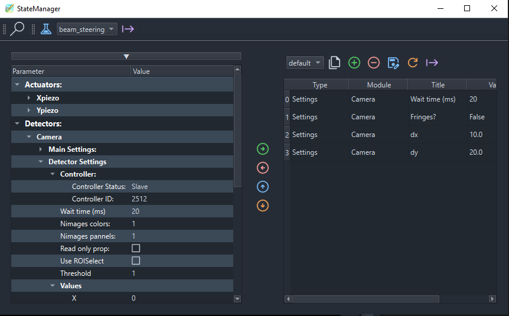Click the green plus add icon
Viewport: 509px width, 316px height.
tap(354, 63)
